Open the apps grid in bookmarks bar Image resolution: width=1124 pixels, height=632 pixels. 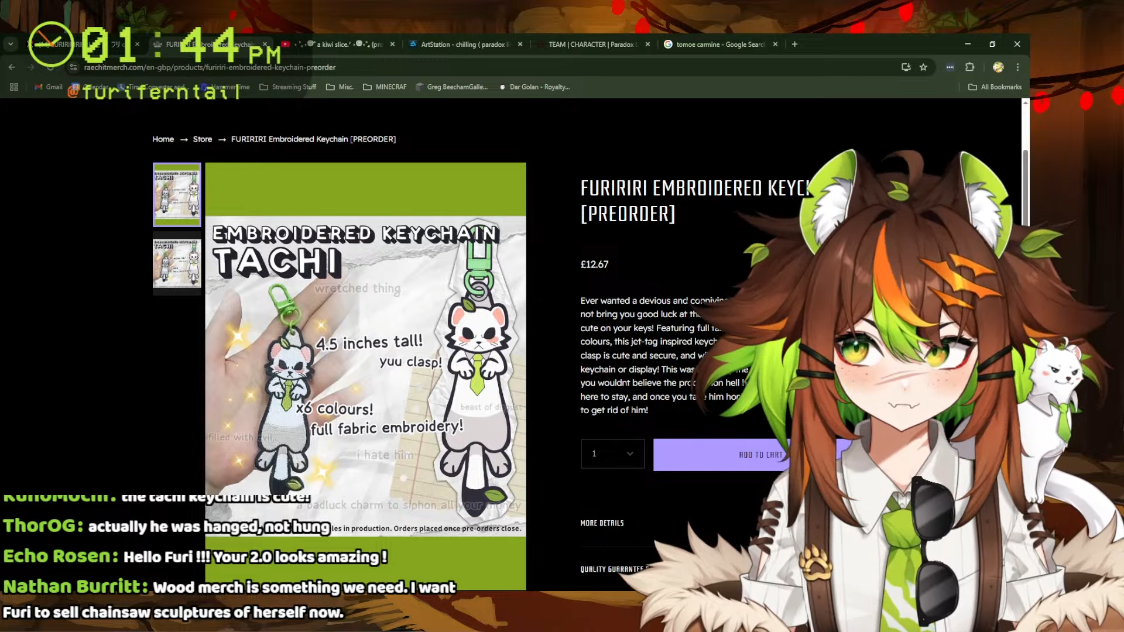click(14, 87)
